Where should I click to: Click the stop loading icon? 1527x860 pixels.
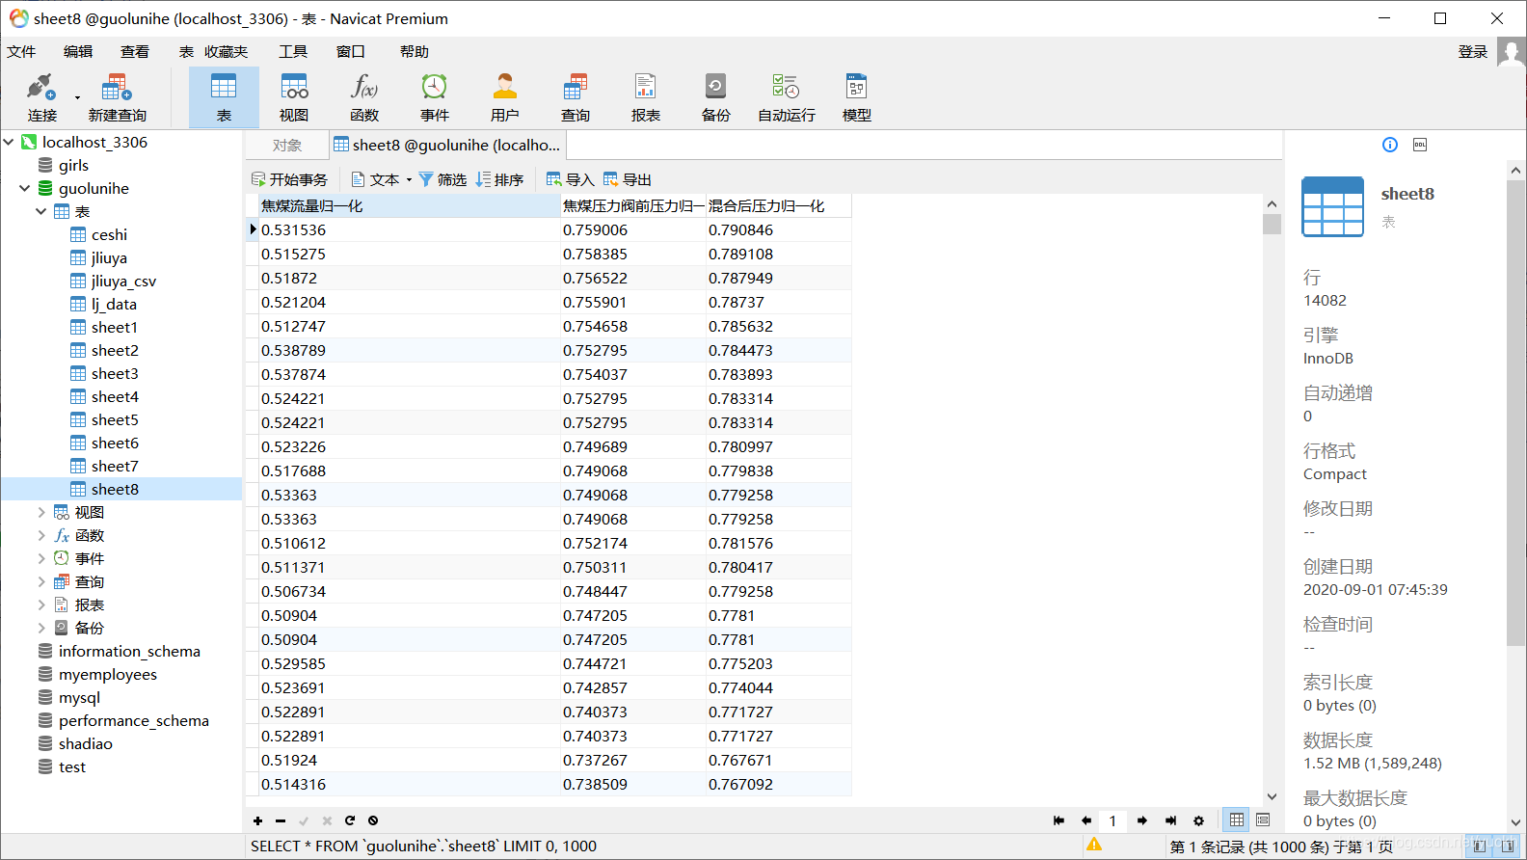[373, 821]
